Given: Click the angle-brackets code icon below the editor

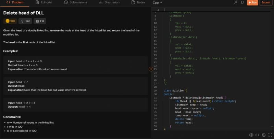Looking at the screenshot, I should tap(257, 135).
